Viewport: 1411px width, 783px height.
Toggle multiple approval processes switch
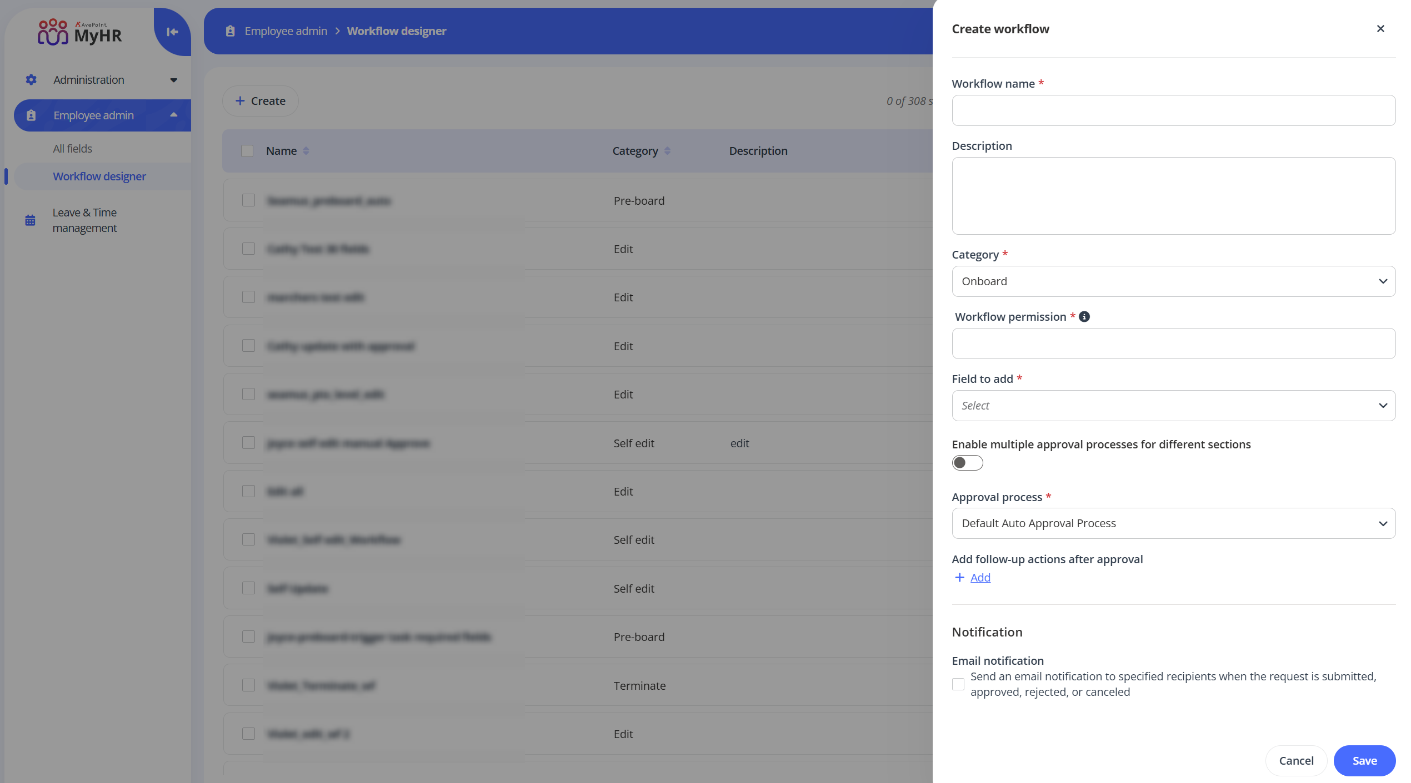967,463
